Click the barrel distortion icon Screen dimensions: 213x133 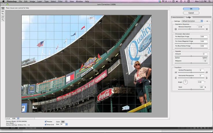pos(176,29)
